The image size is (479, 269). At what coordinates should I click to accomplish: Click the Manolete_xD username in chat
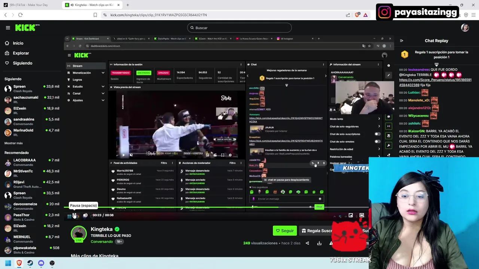coord(419,100)
